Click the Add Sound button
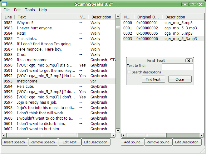The width and height of the screenshot is (206, 154). click(x=132, y=142)
